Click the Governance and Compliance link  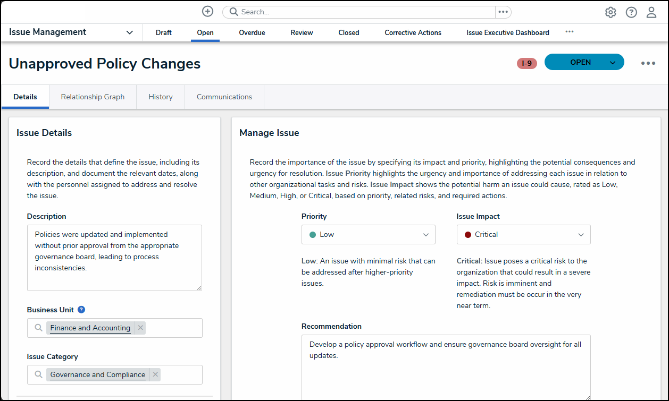98,375
